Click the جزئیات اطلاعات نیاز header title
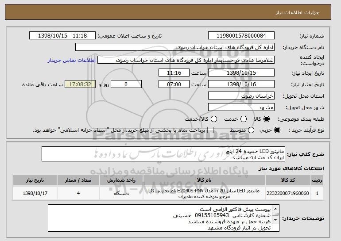 297,12
